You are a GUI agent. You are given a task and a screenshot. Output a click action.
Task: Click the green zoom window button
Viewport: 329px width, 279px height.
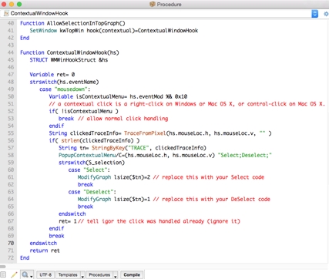pyautogui.click(x=19, y=4)
